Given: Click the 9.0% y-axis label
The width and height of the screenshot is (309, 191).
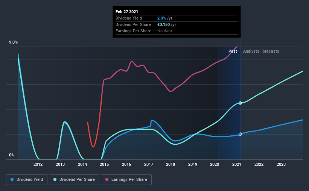Looking at the screenshot, I should point(13,42).
